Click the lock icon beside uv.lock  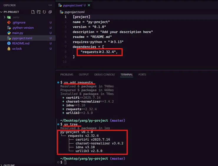point(9,48)
